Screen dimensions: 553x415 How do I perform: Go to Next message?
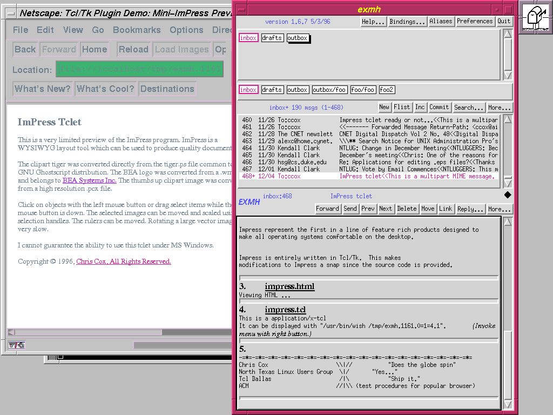pos(386,209)
